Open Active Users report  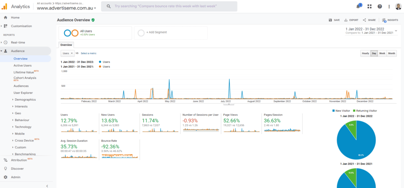coord(22,66)
